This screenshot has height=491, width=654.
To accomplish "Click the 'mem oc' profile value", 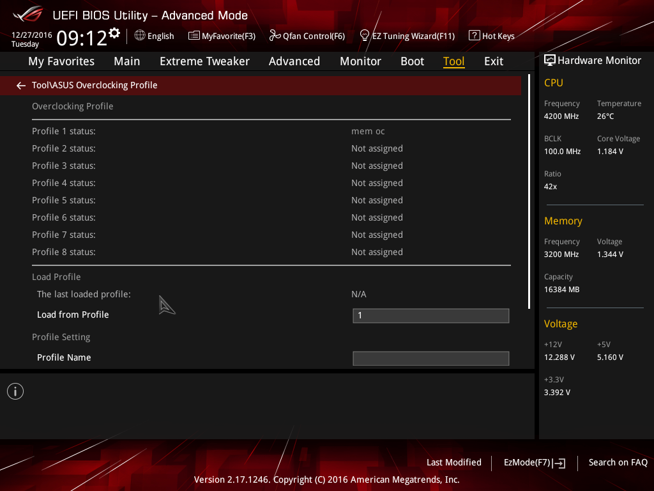I will pyautogui.click(x=368, y=131).
